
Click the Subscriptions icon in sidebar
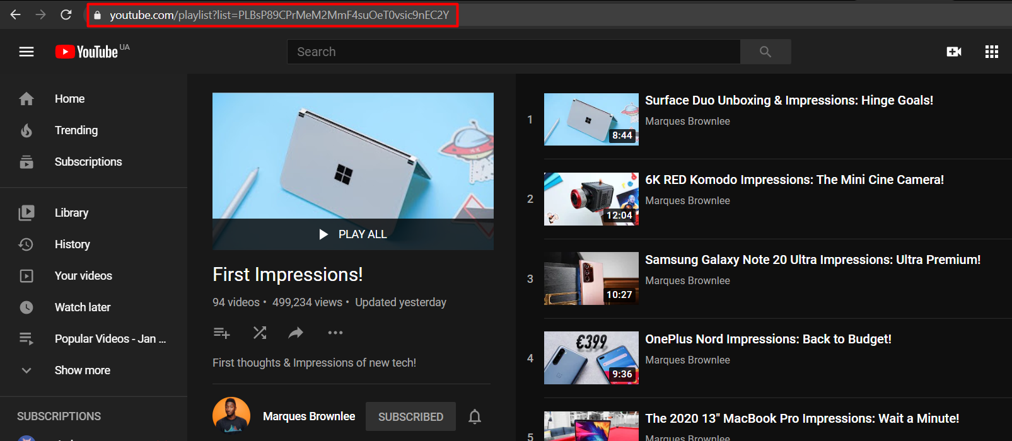26,162
